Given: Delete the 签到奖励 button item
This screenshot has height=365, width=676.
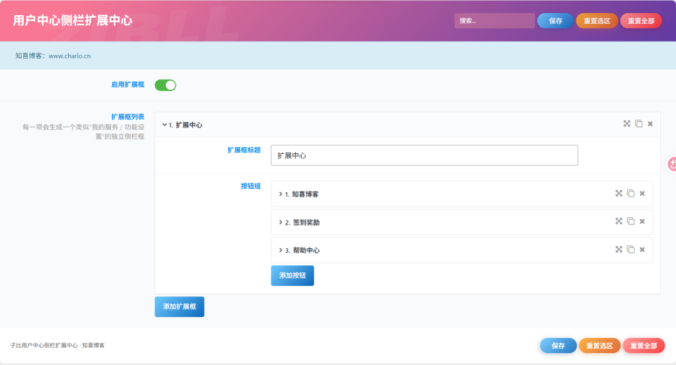Looking at the screenshot, I should pyautogui.click(x=642, y=222).
